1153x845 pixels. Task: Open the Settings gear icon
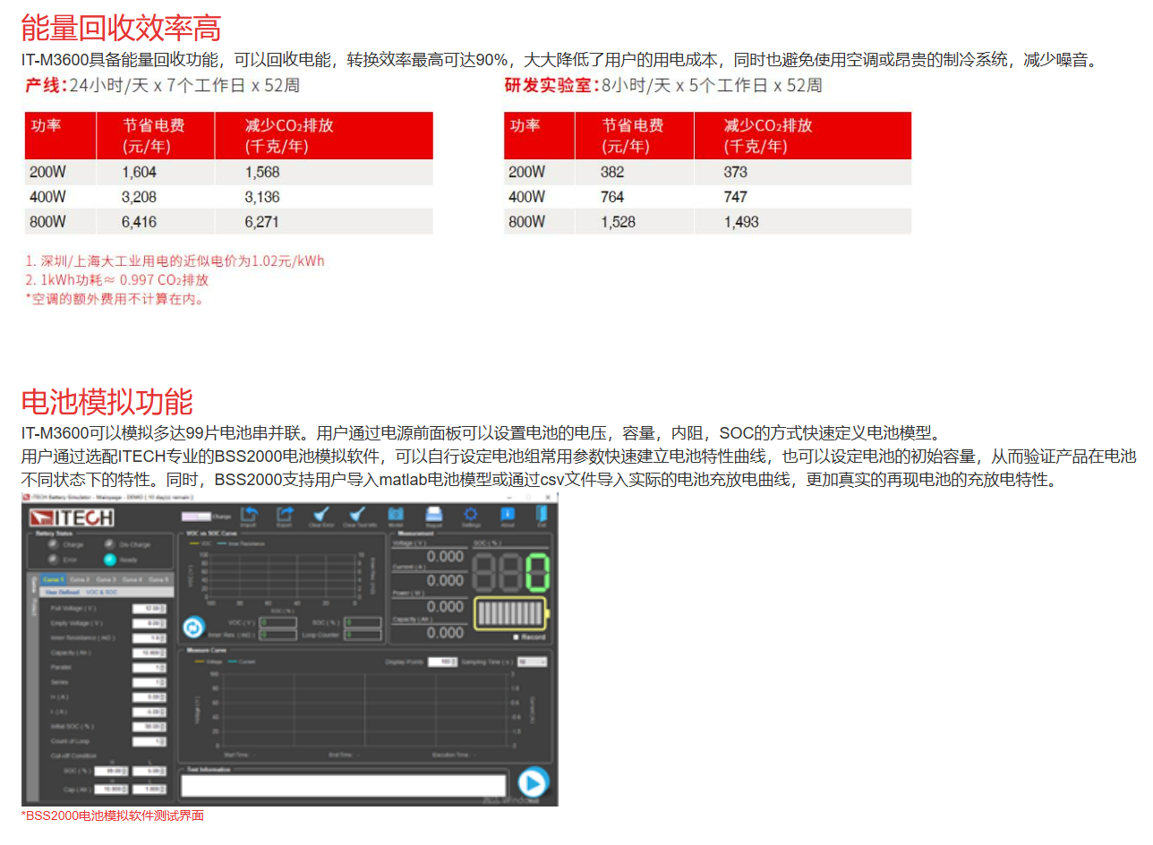point(471,514)
